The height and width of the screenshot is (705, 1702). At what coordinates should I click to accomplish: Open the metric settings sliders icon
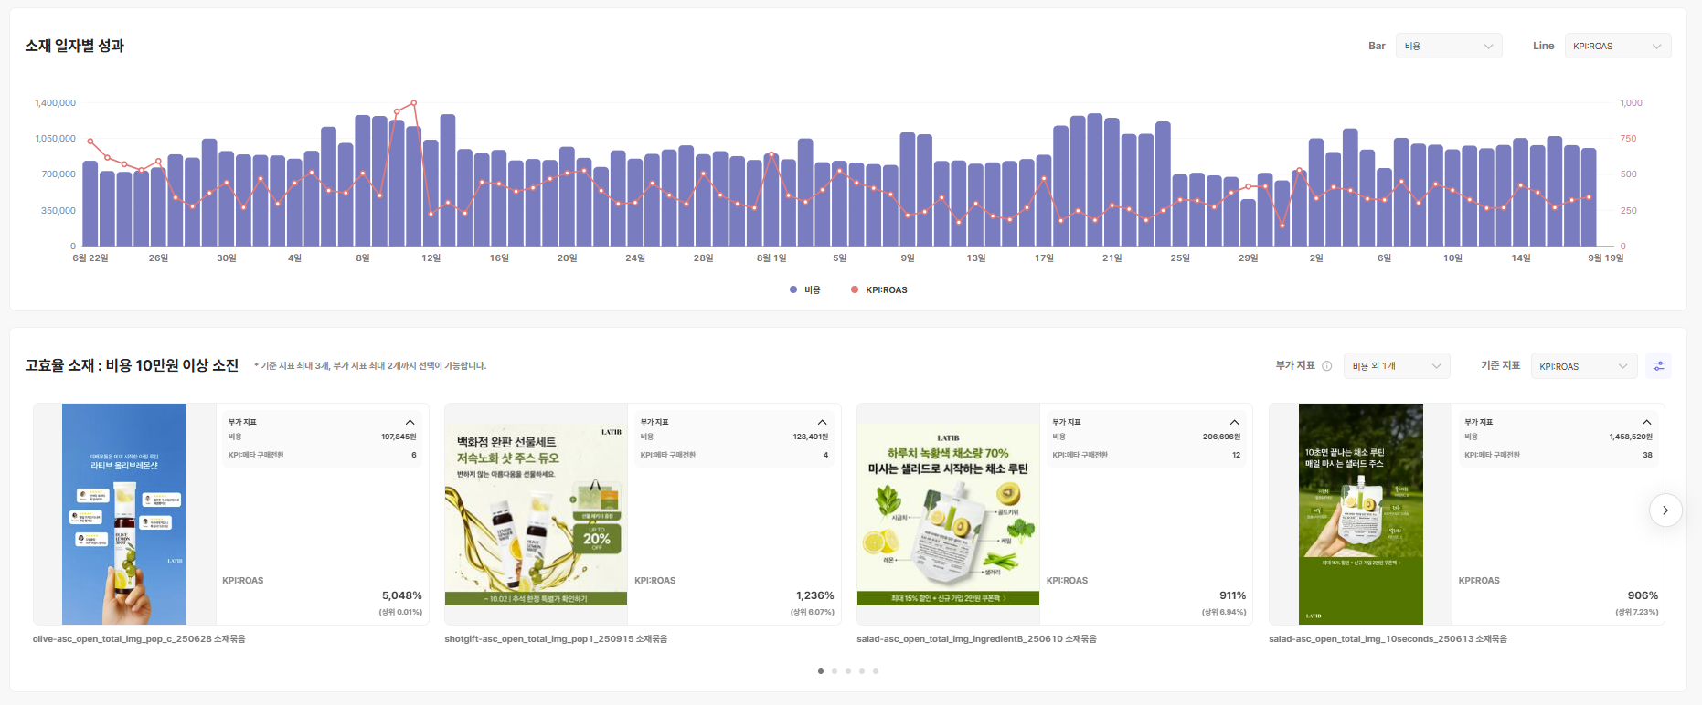[x=1658, y=366]
